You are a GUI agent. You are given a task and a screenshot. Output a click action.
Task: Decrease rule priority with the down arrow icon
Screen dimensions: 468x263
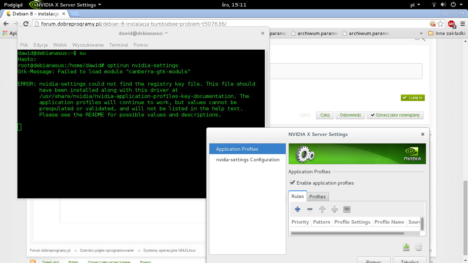[334, 209]
